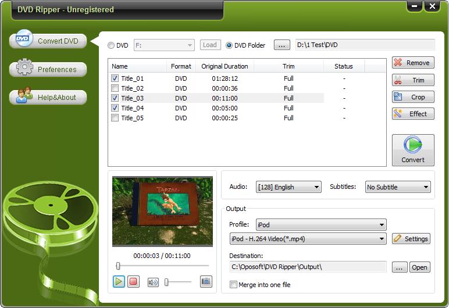Enable Merge into one file

coord(233,285)
